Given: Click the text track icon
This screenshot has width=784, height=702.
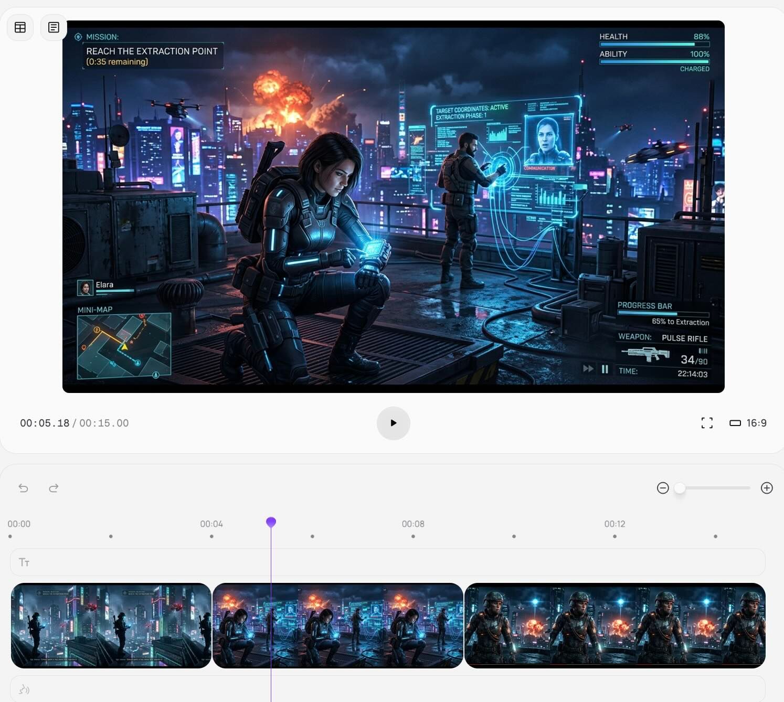Looking at the screenshot, I should click(24, 562).
